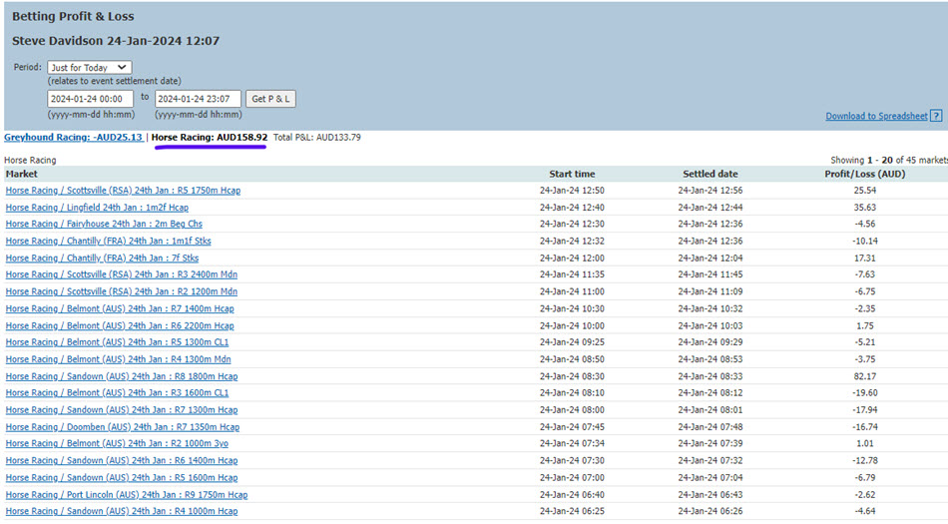The image size is (948, 524).
Task: Open Scottsville R5 1750m Hcap market
Action: 123,191
